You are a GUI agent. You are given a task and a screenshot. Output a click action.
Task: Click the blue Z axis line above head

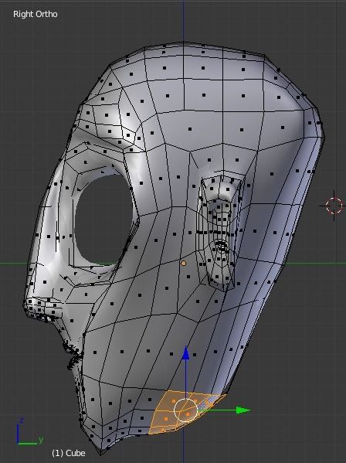click(184, 21)
